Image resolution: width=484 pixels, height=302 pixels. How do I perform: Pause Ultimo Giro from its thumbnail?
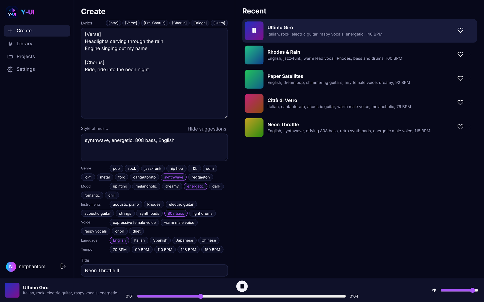point(254,31)
